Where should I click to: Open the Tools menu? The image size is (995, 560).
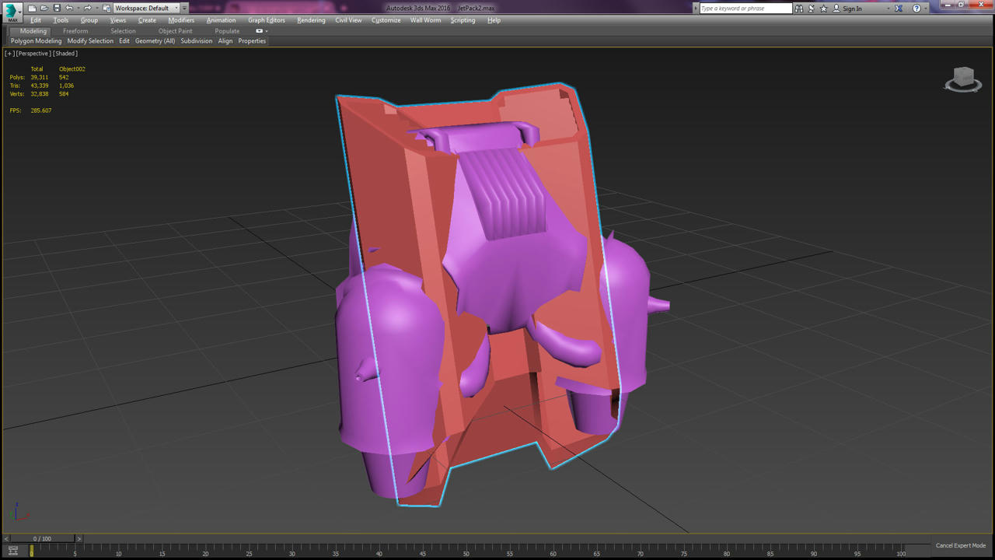[61, 20]
